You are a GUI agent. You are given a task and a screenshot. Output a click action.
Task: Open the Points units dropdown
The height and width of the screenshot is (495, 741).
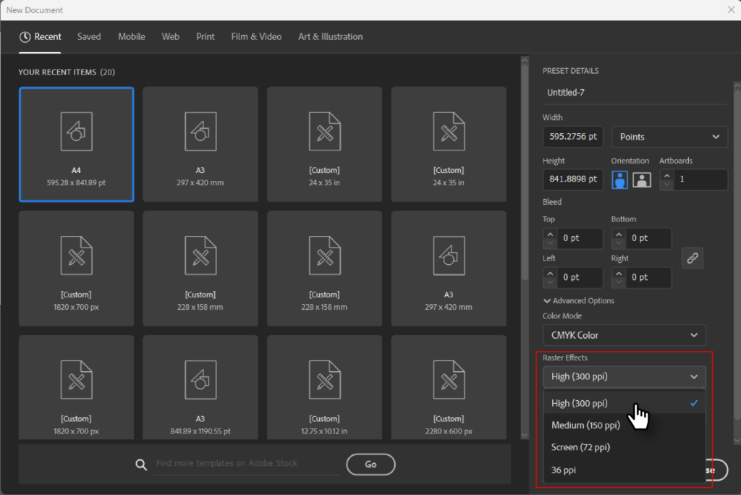[x=669, y=137]
